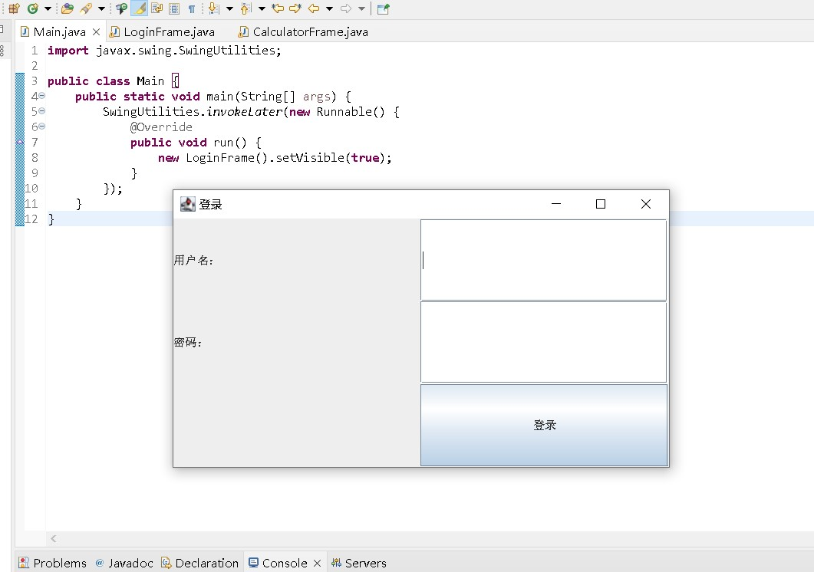The height and width of the screenshot is (572, 814).
Task: Click the horizontal scrollbar left arrow
Action: click(53, 539)
